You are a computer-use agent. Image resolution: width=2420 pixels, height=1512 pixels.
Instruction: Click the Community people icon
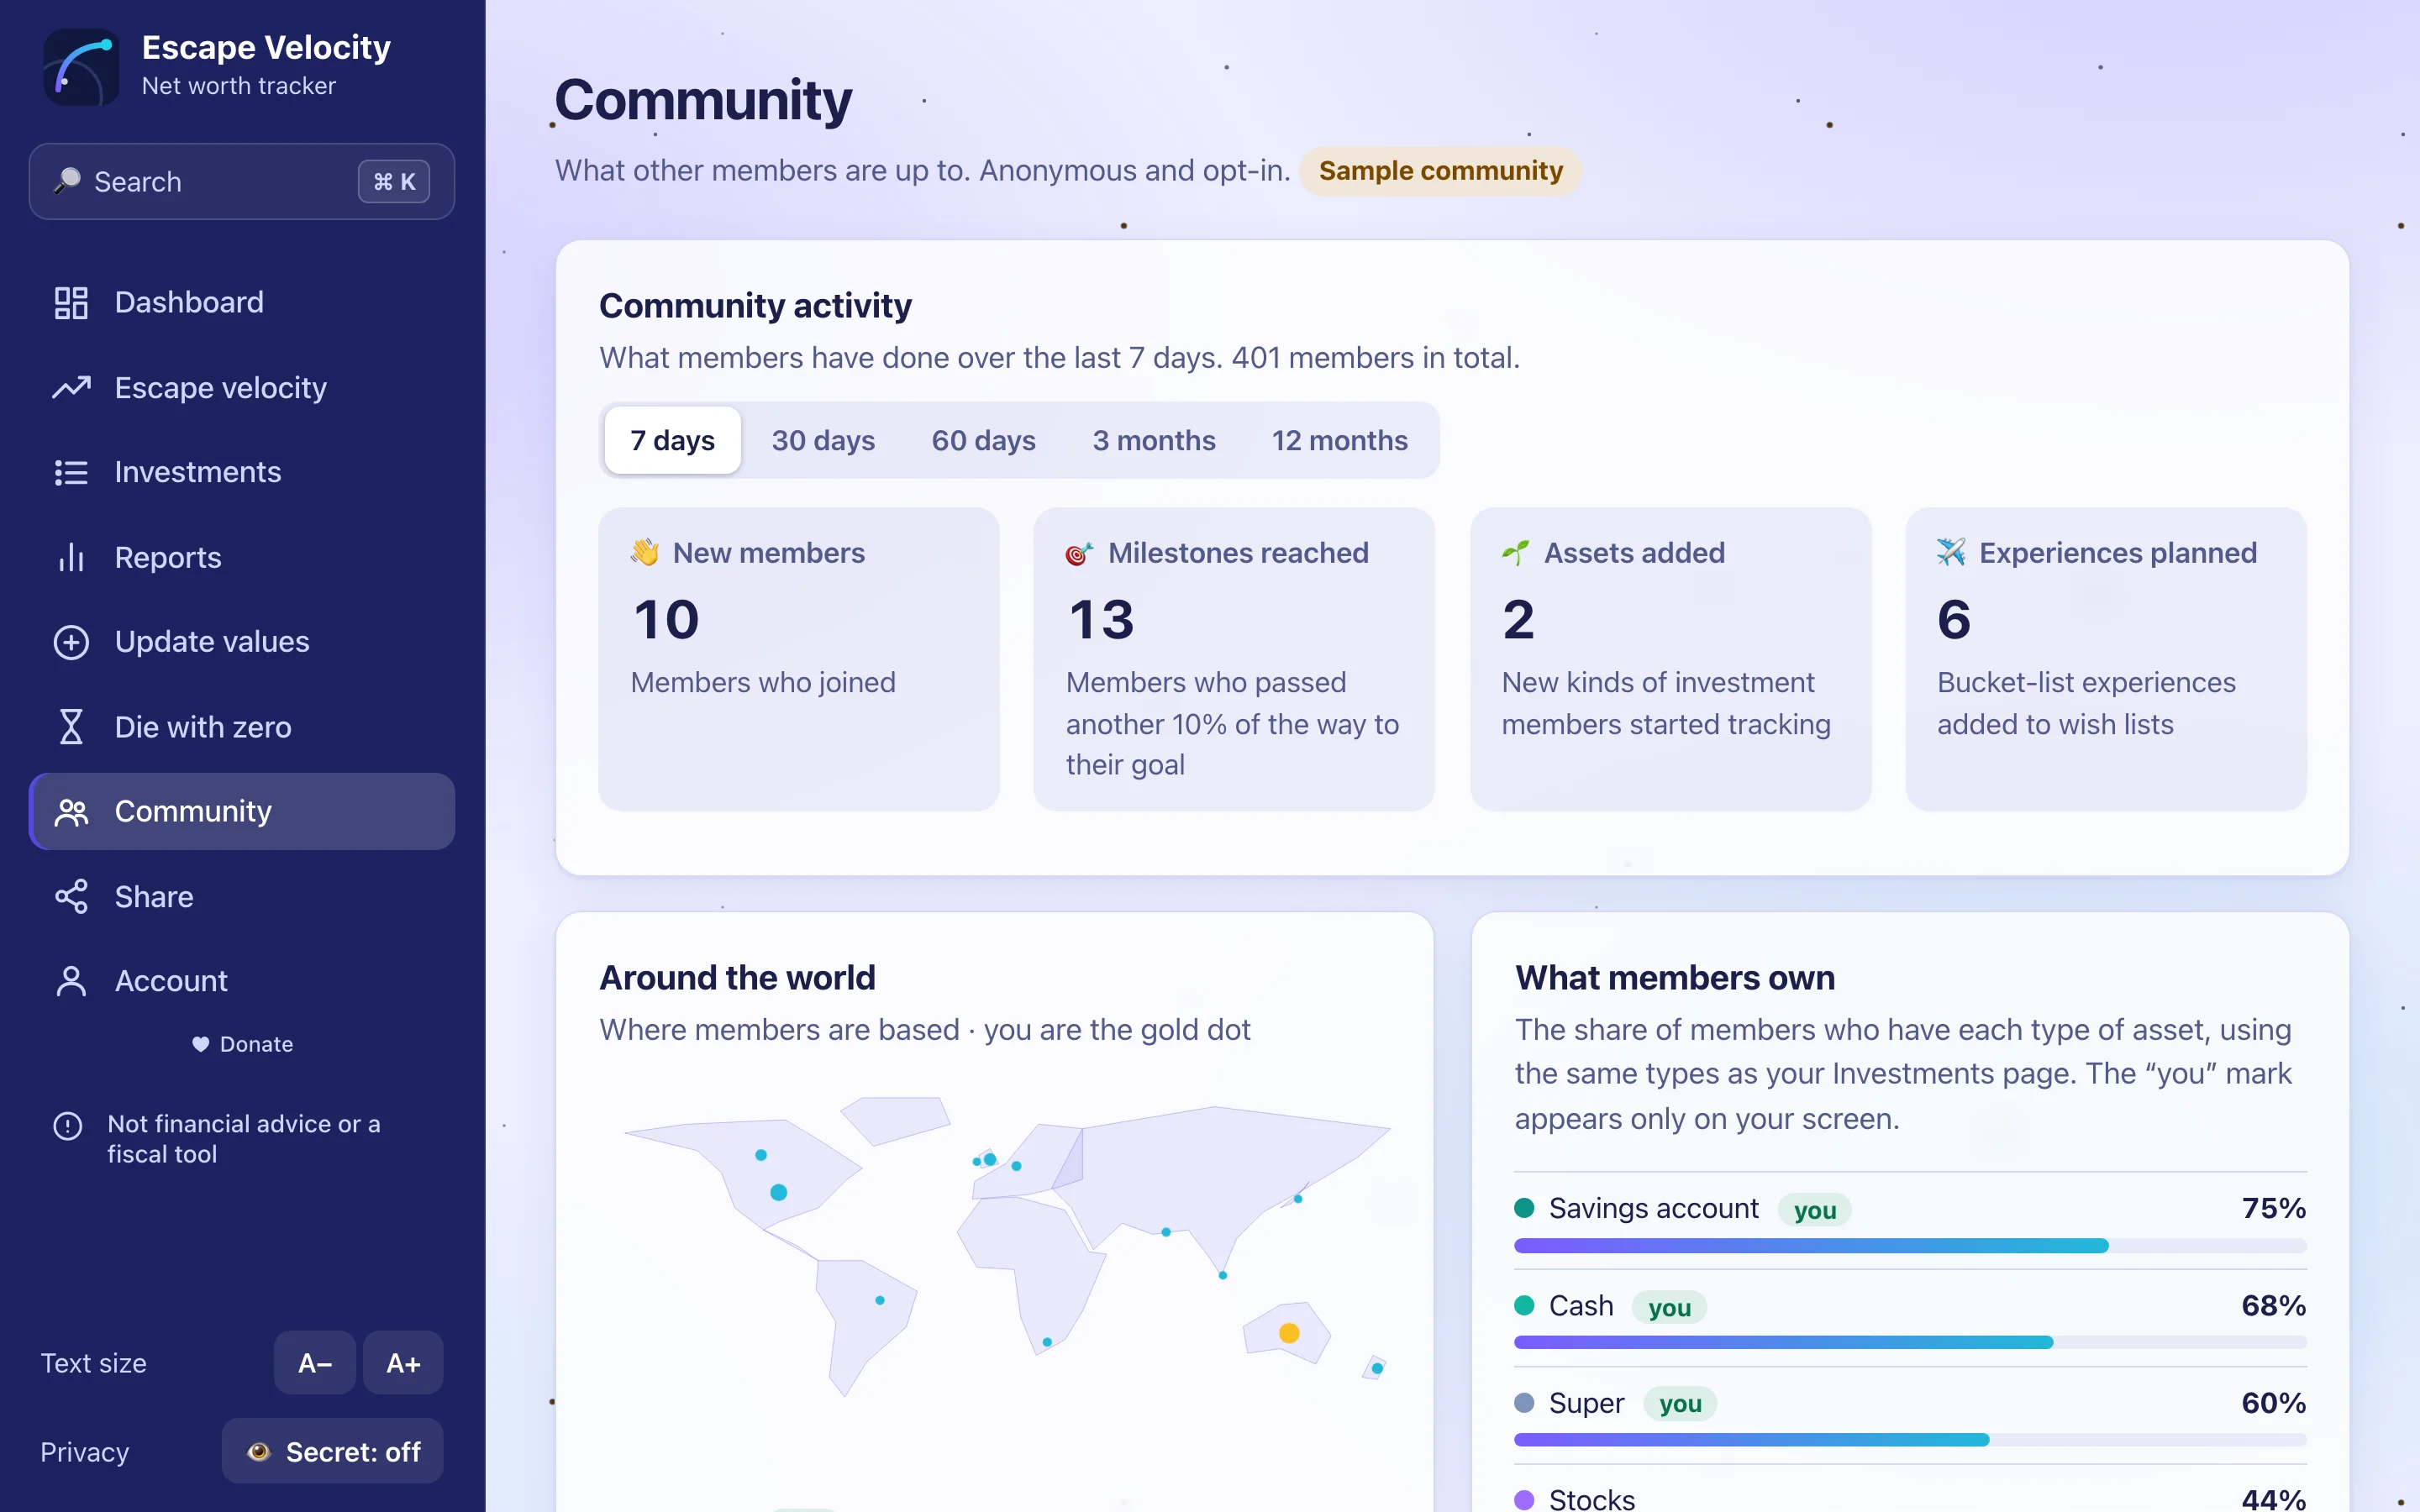point(71,812)
